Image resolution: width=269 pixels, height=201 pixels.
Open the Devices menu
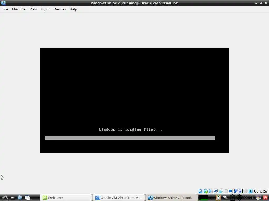point(60,9)
